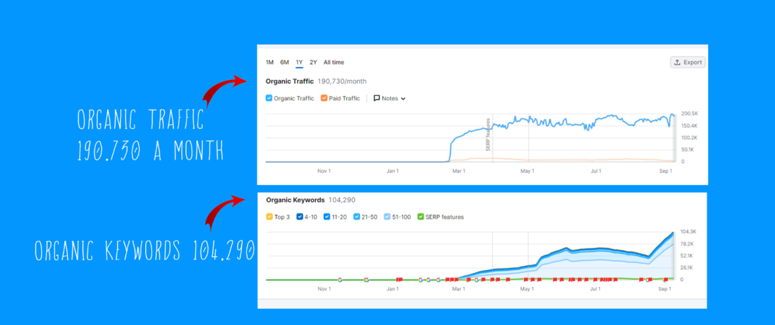Screen dimensions: 775x325
Task: Click the Organic Traffic heading
Action: [x=290, y=81]
